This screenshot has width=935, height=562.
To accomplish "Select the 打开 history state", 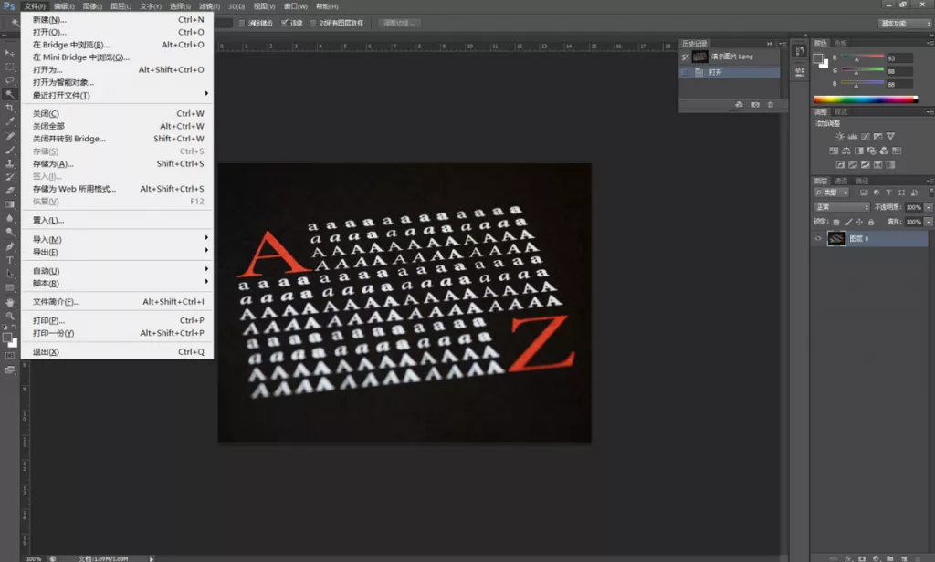I will [x=730, y=72].
